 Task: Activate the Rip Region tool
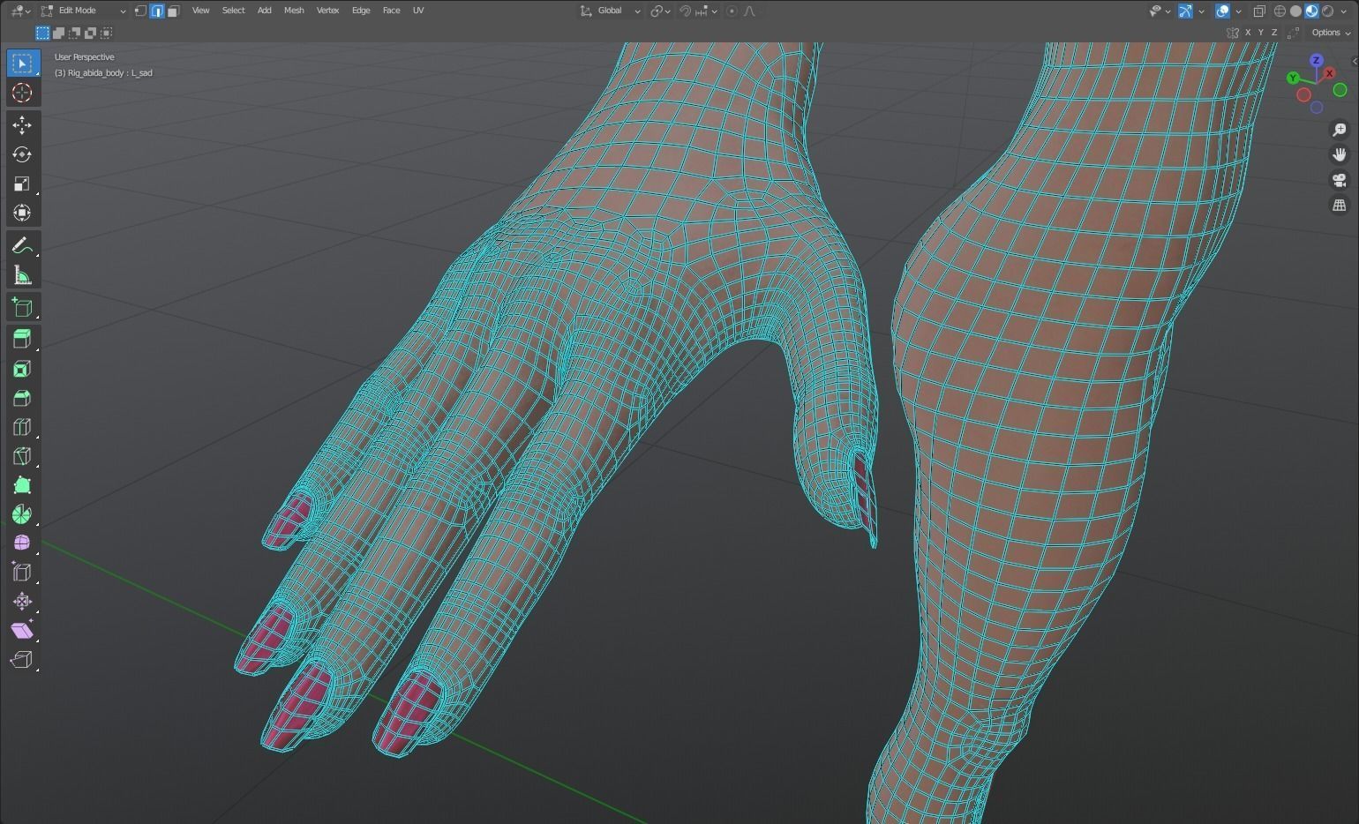(x=22, y=659)
